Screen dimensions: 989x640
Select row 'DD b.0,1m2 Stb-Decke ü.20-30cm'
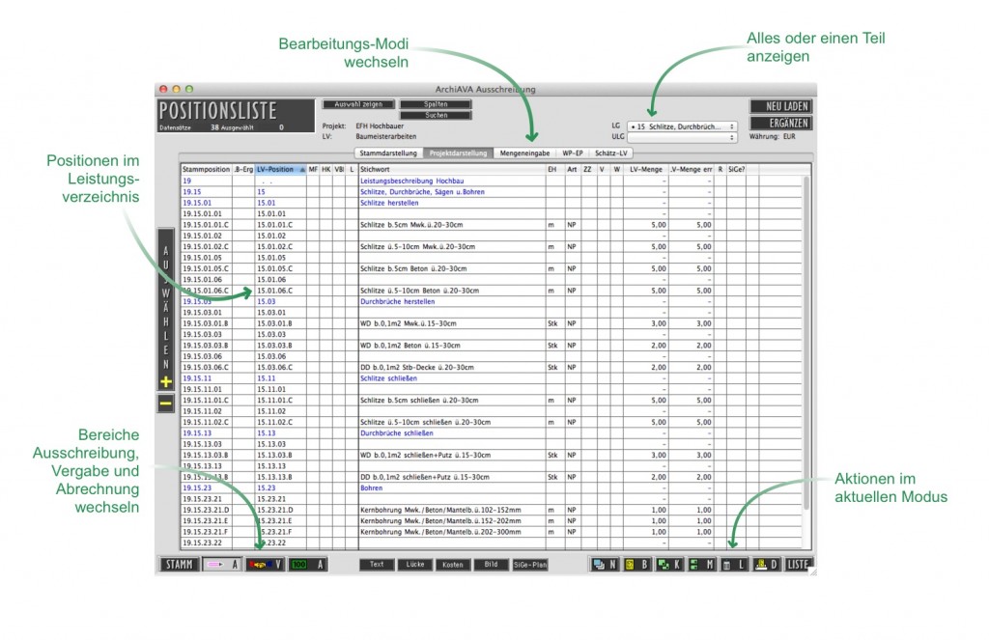(491, 368)
